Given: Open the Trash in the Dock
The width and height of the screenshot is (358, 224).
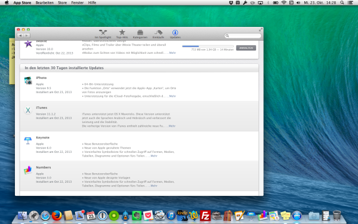Looking at the screenshot, I should click(x=337, y=216).
